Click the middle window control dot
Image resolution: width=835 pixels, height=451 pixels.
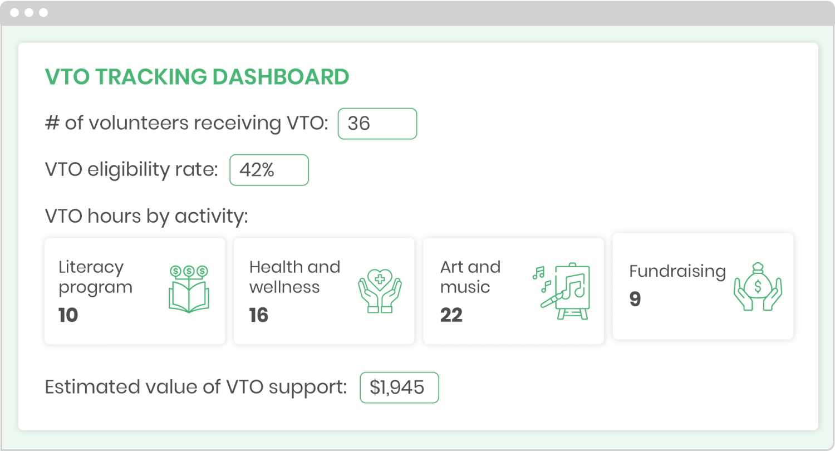[x=29, y=13]
